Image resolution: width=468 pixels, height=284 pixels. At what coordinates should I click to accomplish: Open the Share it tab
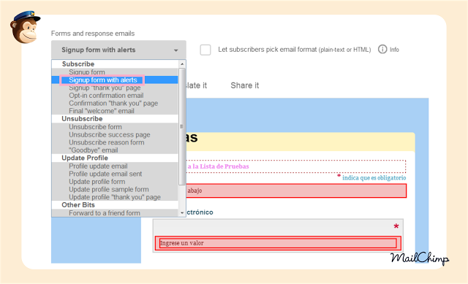coord(245,85)
